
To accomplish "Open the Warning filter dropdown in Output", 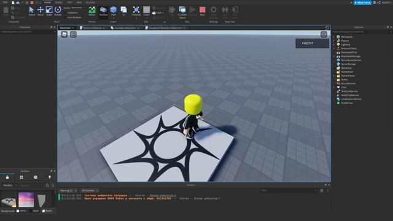I will 68,191.
